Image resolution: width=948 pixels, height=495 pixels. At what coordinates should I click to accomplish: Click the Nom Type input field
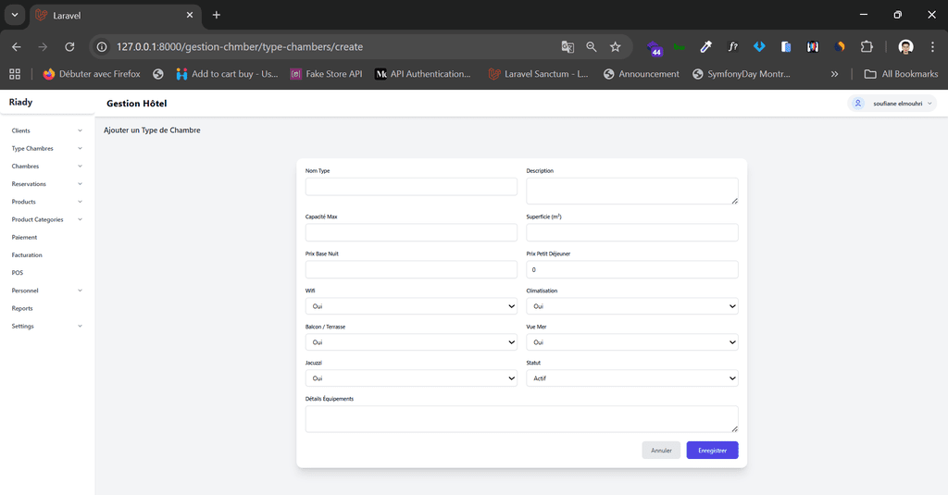point(411,187)
